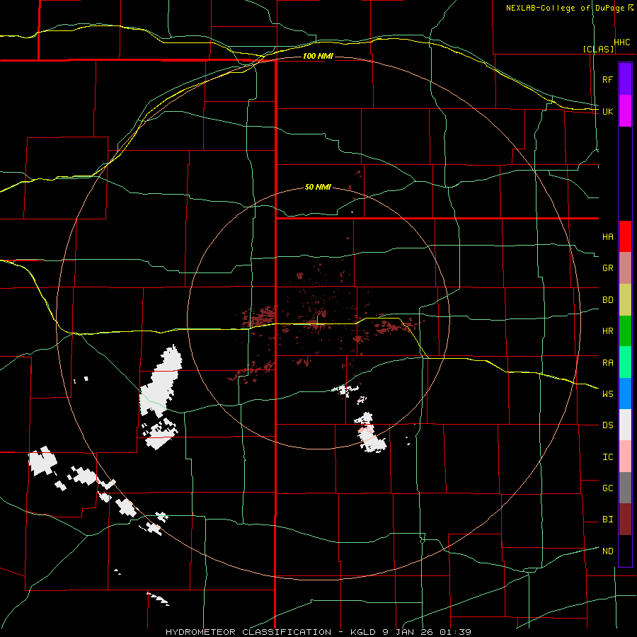Viewport: 637px width, 637px height.
Task: Click the magenta UK color swatch
Action: [x=625, y=111]
